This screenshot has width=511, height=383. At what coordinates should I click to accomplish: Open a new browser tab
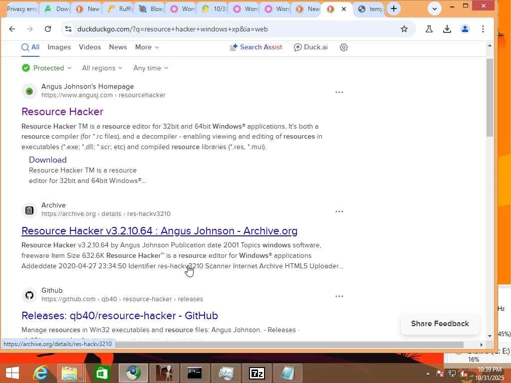pos(394,9)
